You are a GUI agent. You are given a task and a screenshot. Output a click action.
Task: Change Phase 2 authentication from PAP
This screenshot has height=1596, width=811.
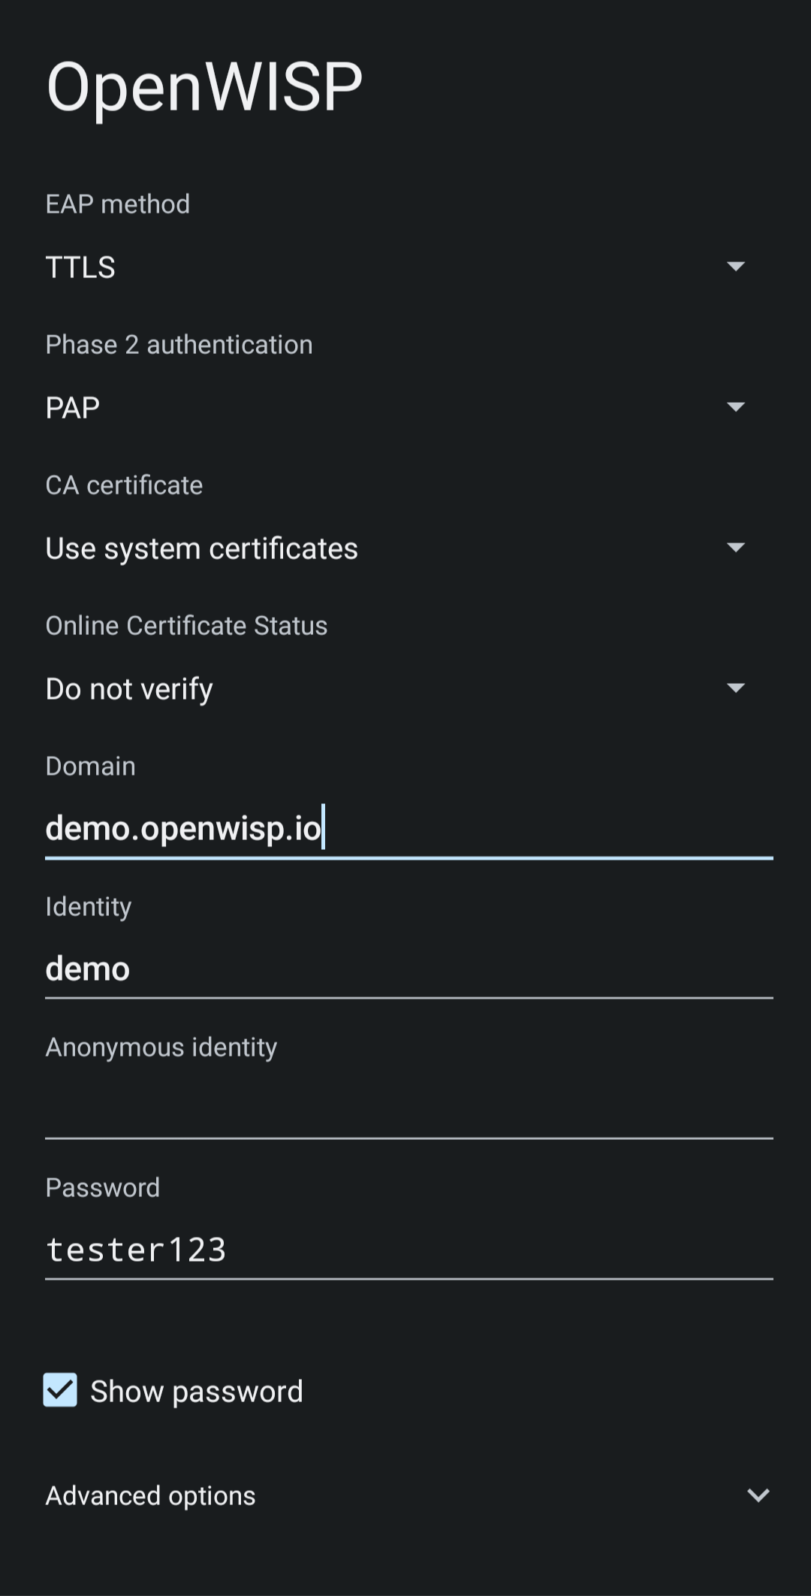[375, 407]
